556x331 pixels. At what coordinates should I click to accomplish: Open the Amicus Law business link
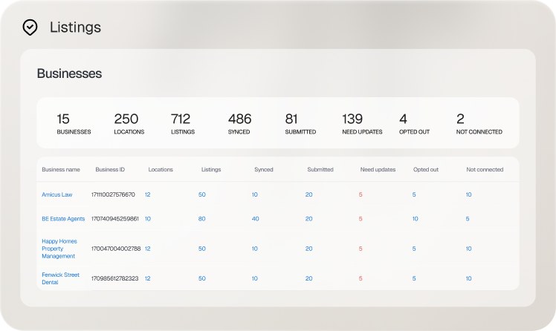tap(56, 194)
